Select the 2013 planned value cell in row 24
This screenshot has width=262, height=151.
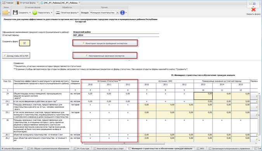coord(203,96)
